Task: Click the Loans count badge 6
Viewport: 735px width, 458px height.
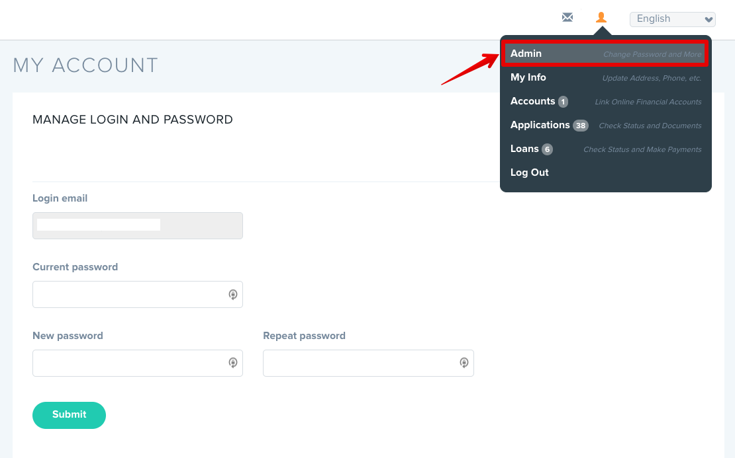Action: (x=547, y=149)
